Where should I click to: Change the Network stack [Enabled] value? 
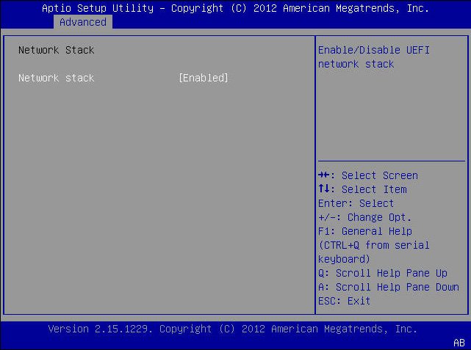click(204, 78)
